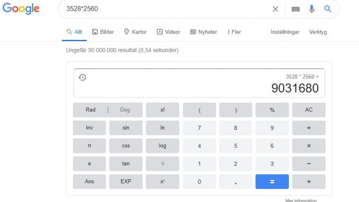Start voice search with microphone icon
Image resolution: width=359 pixels, height=202 pixels.
tap(311, 9)
